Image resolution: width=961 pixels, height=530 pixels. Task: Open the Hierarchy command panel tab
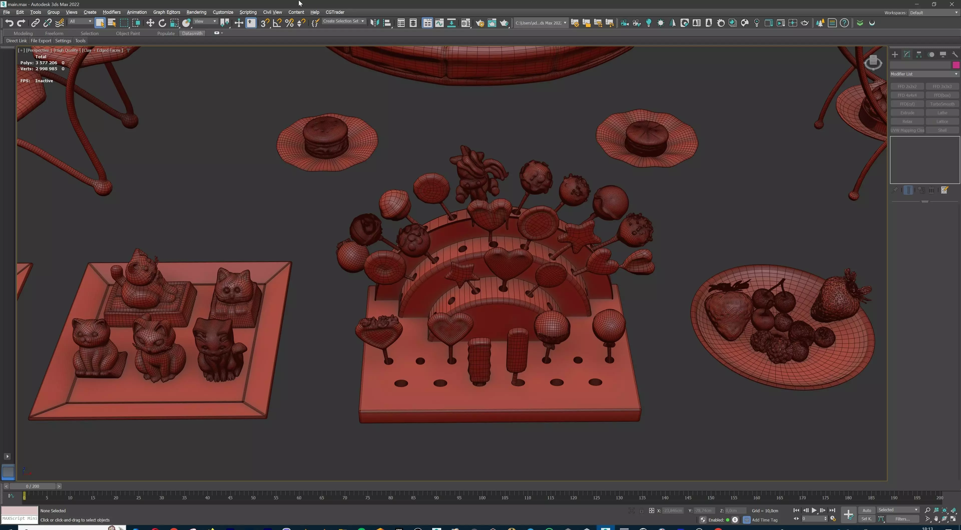(919, 54)
